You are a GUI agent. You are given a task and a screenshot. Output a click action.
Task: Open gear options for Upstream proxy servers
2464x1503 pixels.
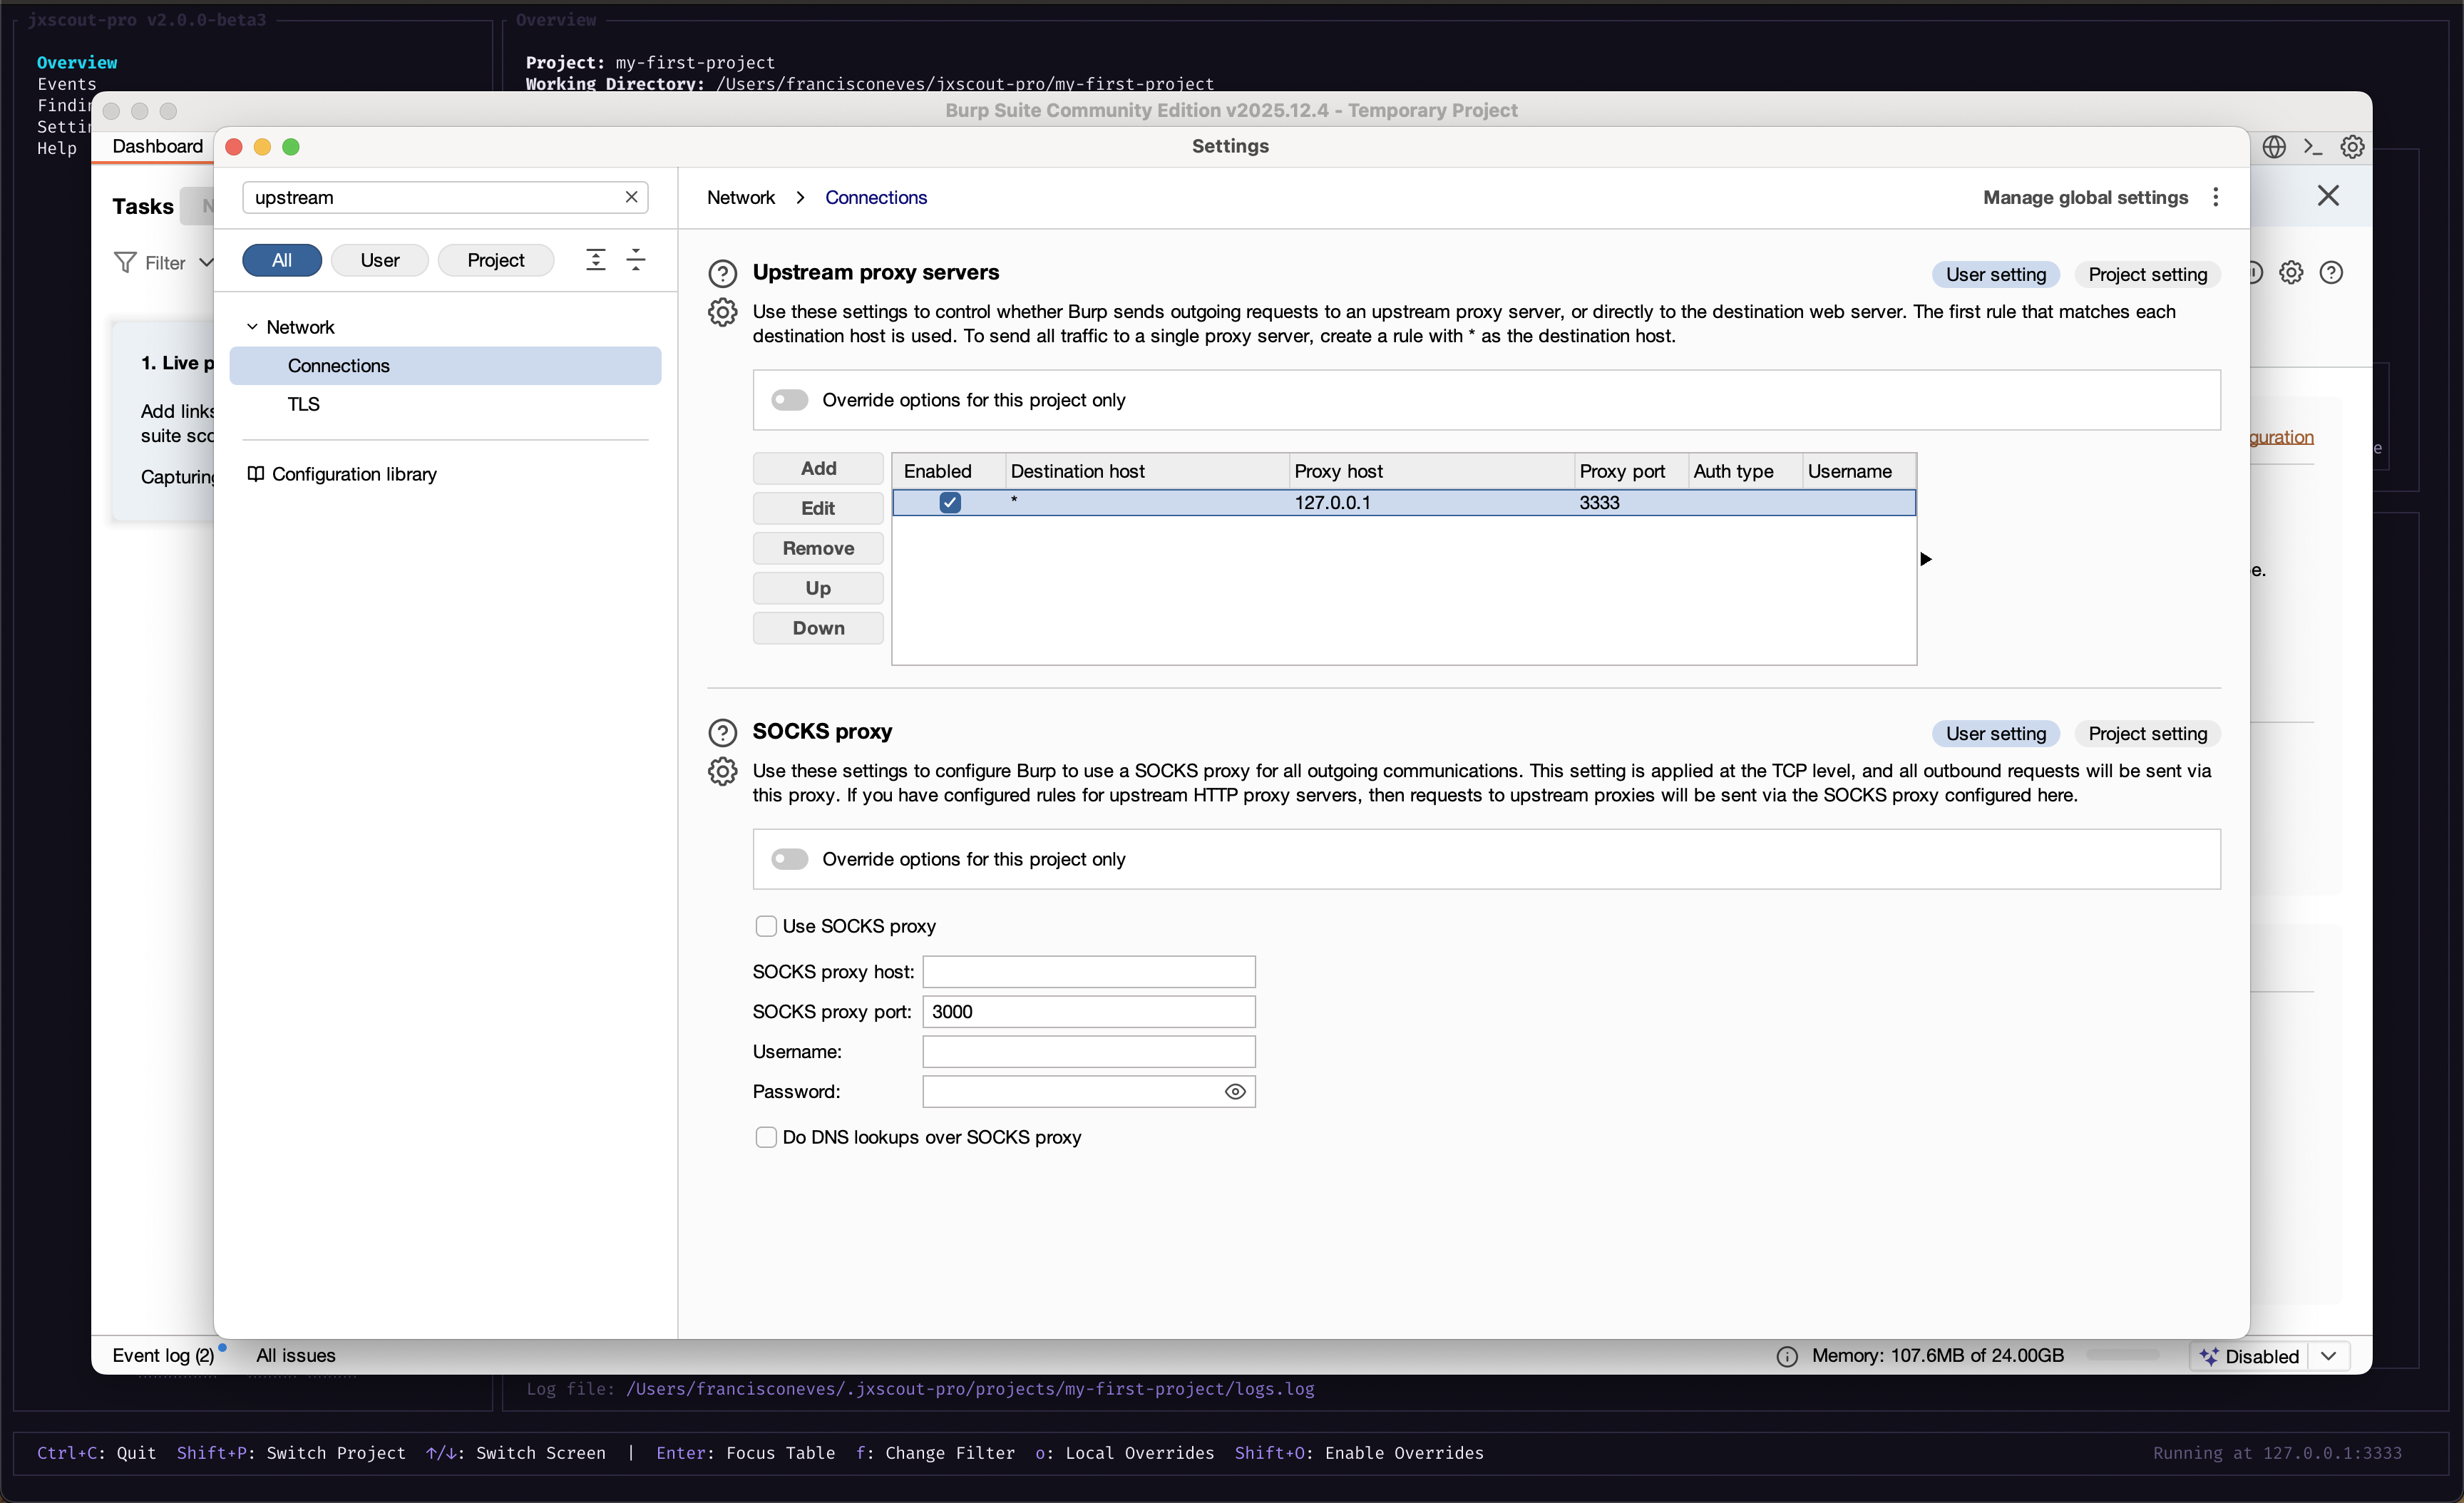(x=722, y=313)
